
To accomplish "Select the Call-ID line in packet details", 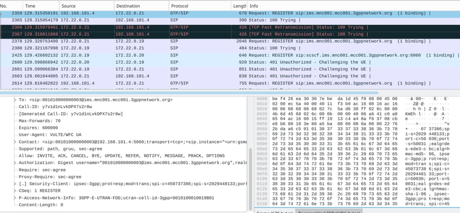I will (55, 107).
